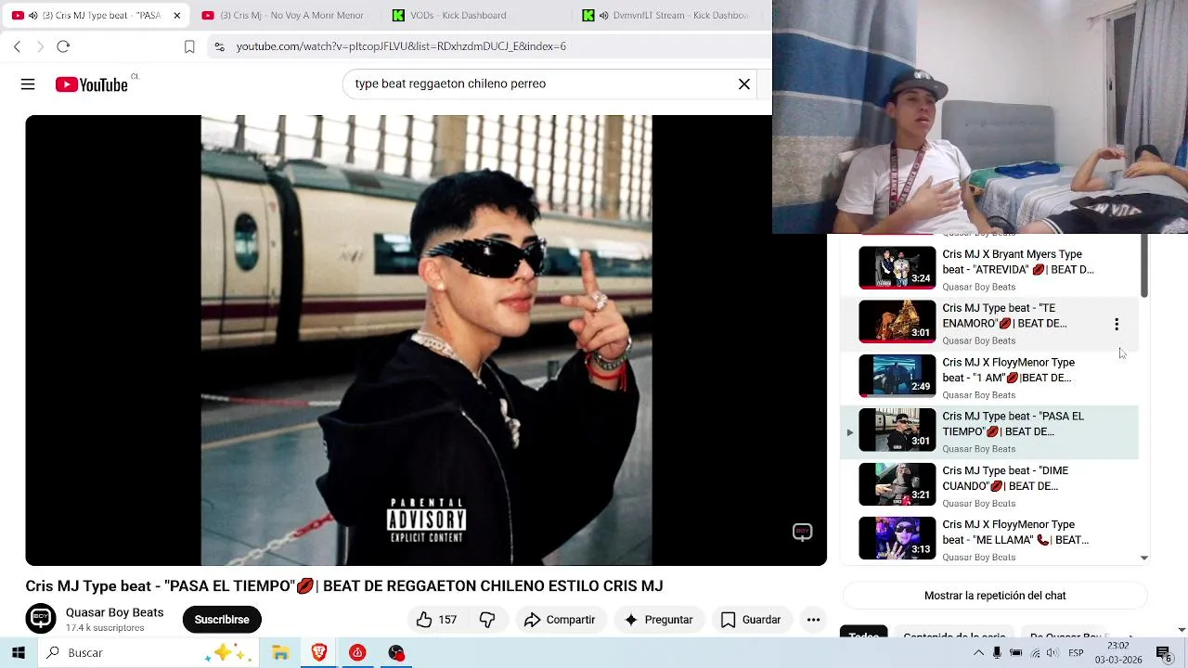
Task: Click the browser address bar URL
Action: 401,46
